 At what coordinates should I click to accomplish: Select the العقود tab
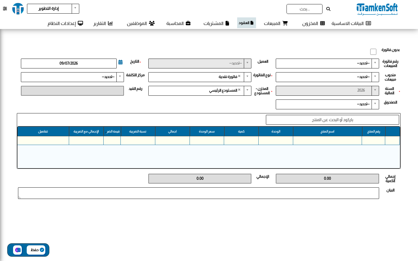click(246, 23)
